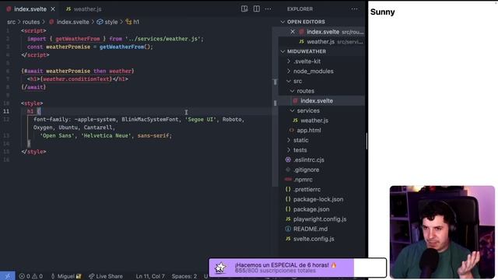This screenshot has height=280, width=498.
Task: Select the index.svelte editor tab
Action: coord(26,9)
